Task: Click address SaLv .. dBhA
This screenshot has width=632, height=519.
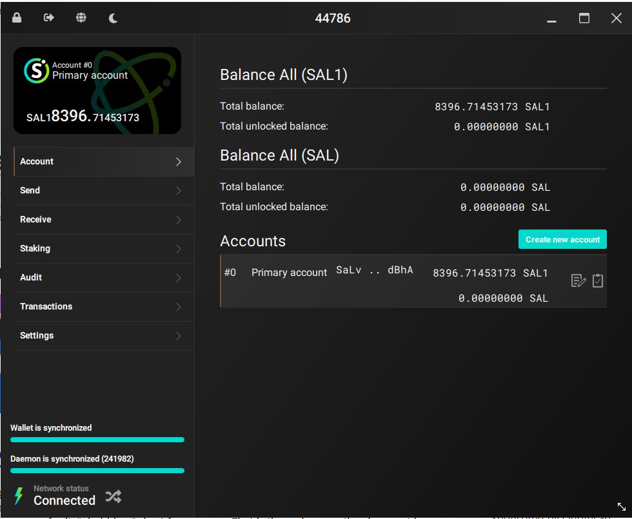Action: point(375,270)
